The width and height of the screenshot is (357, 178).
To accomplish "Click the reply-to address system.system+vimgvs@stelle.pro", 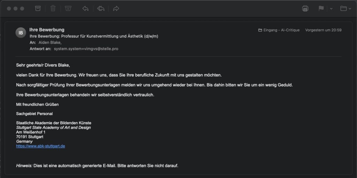I will [x=86, y=49].
